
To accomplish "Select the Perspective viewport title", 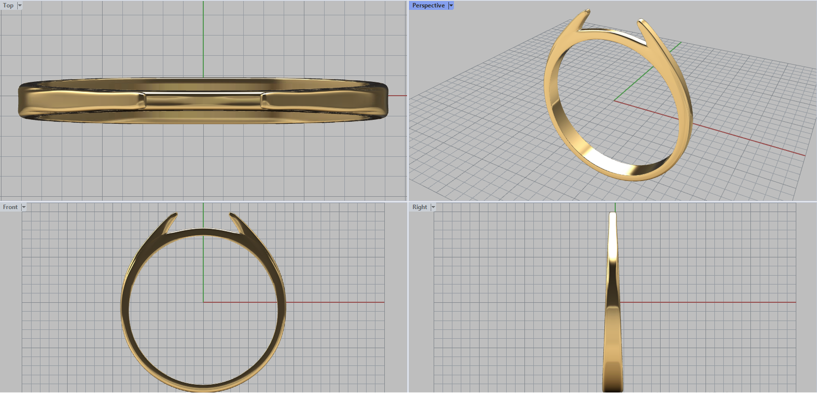I will coord(428,6).
